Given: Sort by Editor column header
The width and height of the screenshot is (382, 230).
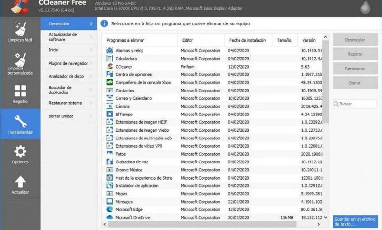Looking at the screenshot, I should click(x=201, y=40).
